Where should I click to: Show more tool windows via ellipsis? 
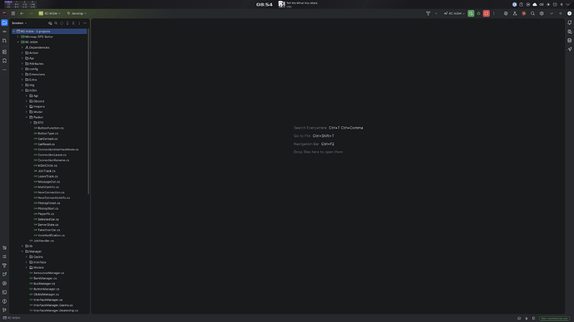[x=4, y=70]
